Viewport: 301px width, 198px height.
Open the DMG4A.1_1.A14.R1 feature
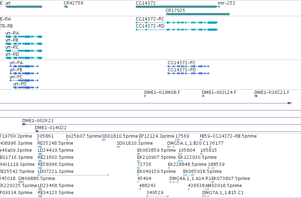tap(174, 182)
